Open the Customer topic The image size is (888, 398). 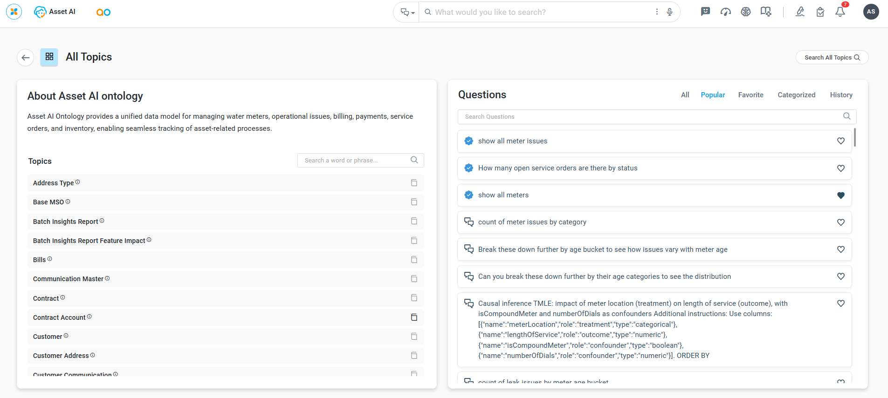pyautogui.click(x=226, y=337)
